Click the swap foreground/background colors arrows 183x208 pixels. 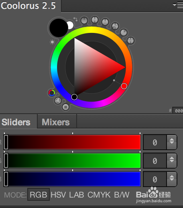click(x=75, y=19)
